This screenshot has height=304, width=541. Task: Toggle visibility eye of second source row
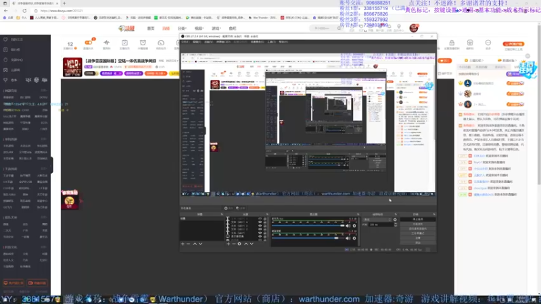coord(260,222)
